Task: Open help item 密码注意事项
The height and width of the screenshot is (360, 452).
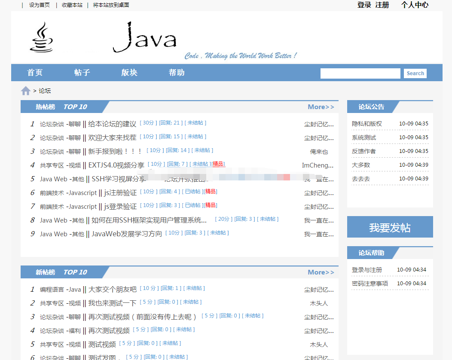Action: [370, 284]
